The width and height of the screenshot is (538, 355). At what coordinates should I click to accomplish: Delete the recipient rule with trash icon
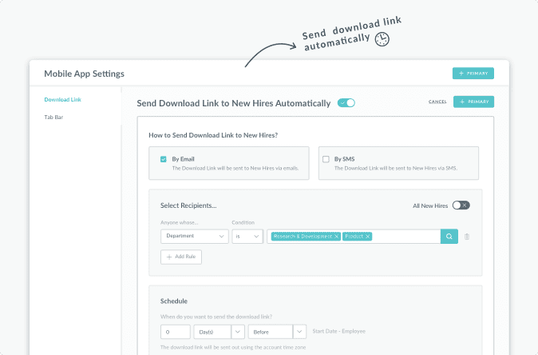(x=467, y=237)
